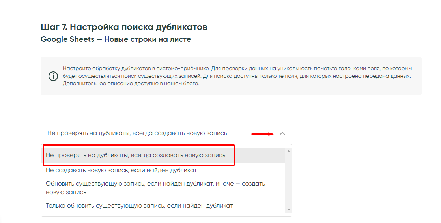
Task: Choose "Не создавать новую запись, если найден дубликат"
Action: (121, 170)
